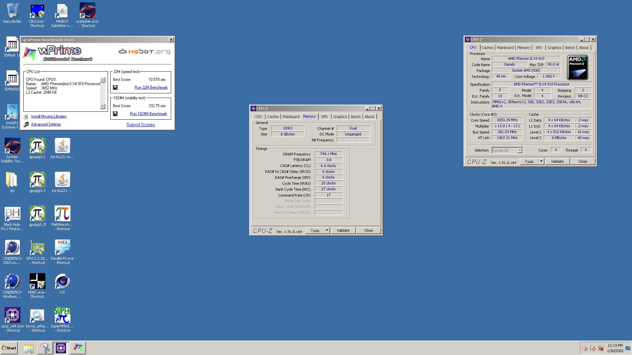632x355 pixels.
Task: Open Black Hole V4.2 benchmark icon
Action: coord(12,218)
